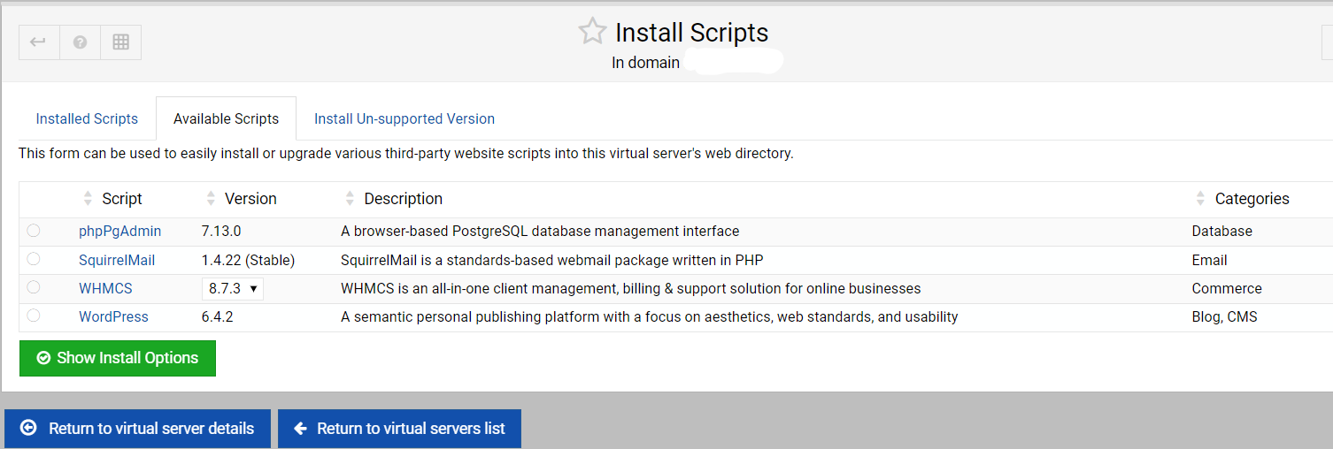The image size is (1333, 449).
Task: Switch to Installed Scripts tab
Action: pyautogui.click(x=87, y=118)
